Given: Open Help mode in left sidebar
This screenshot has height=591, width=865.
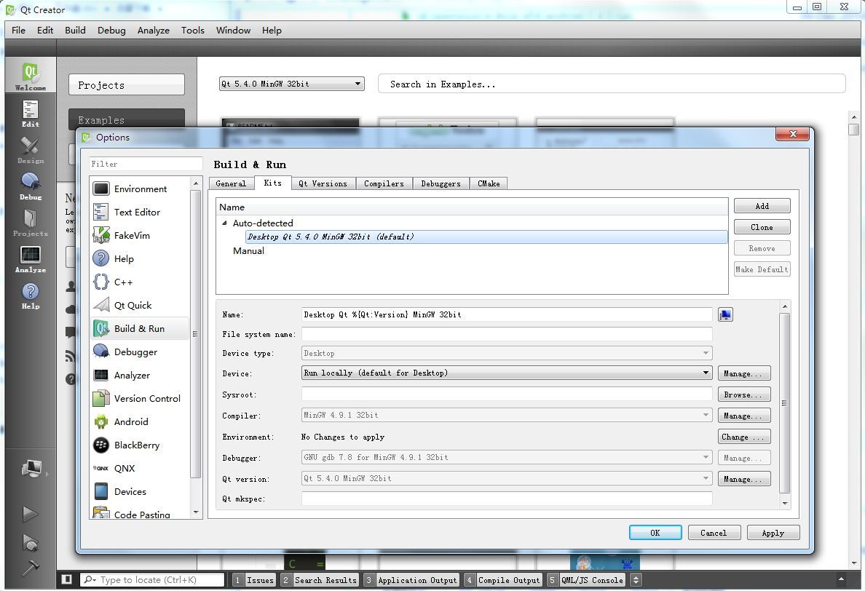Looking at the screenshot, I should pos(31,295).
